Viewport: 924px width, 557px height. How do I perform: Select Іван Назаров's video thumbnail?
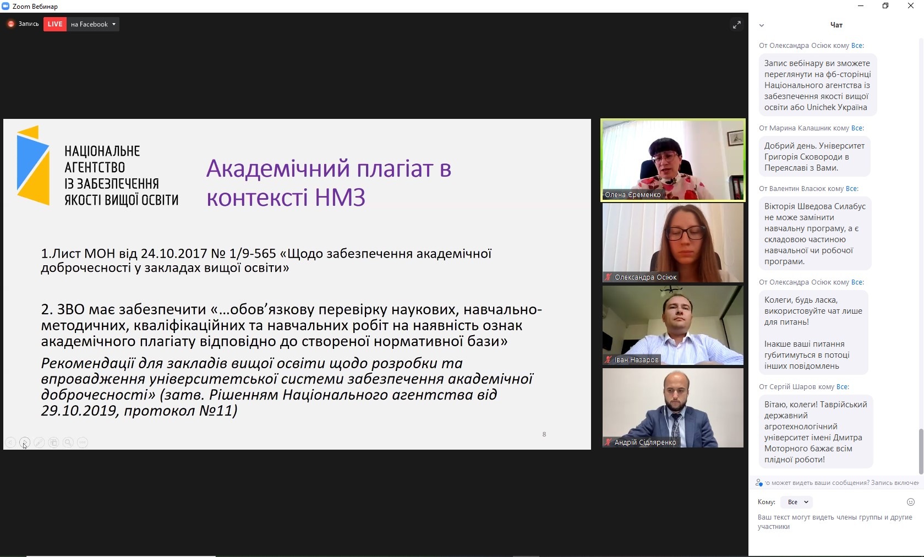(673, 325)
